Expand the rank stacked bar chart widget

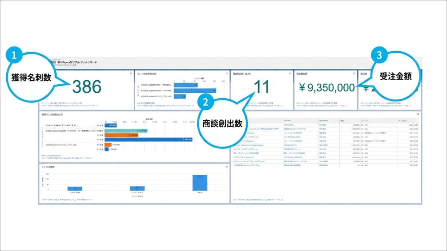(226, 114)
